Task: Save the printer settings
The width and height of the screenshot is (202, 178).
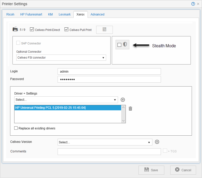Action: (151, 170)
